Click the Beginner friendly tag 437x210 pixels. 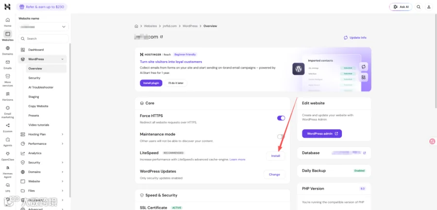(185, 54)
